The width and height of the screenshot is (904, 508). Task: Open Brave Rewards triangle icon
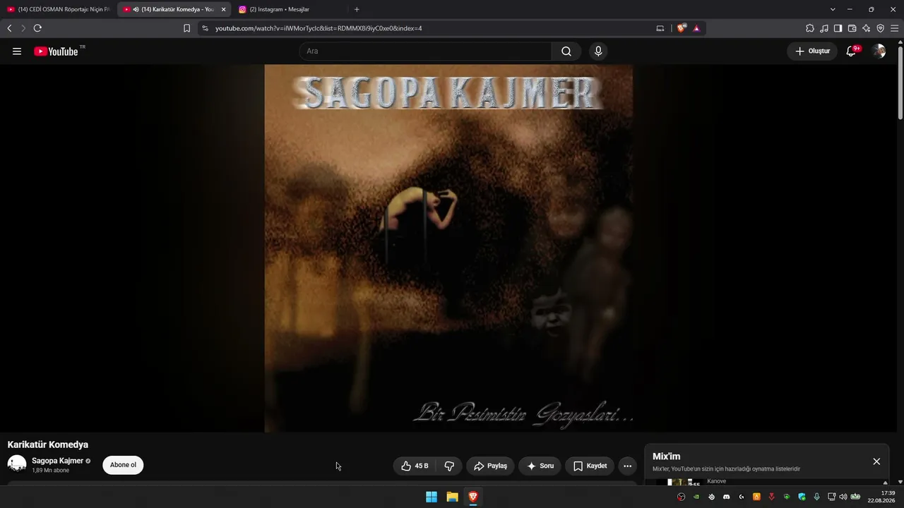click(696, 28)
